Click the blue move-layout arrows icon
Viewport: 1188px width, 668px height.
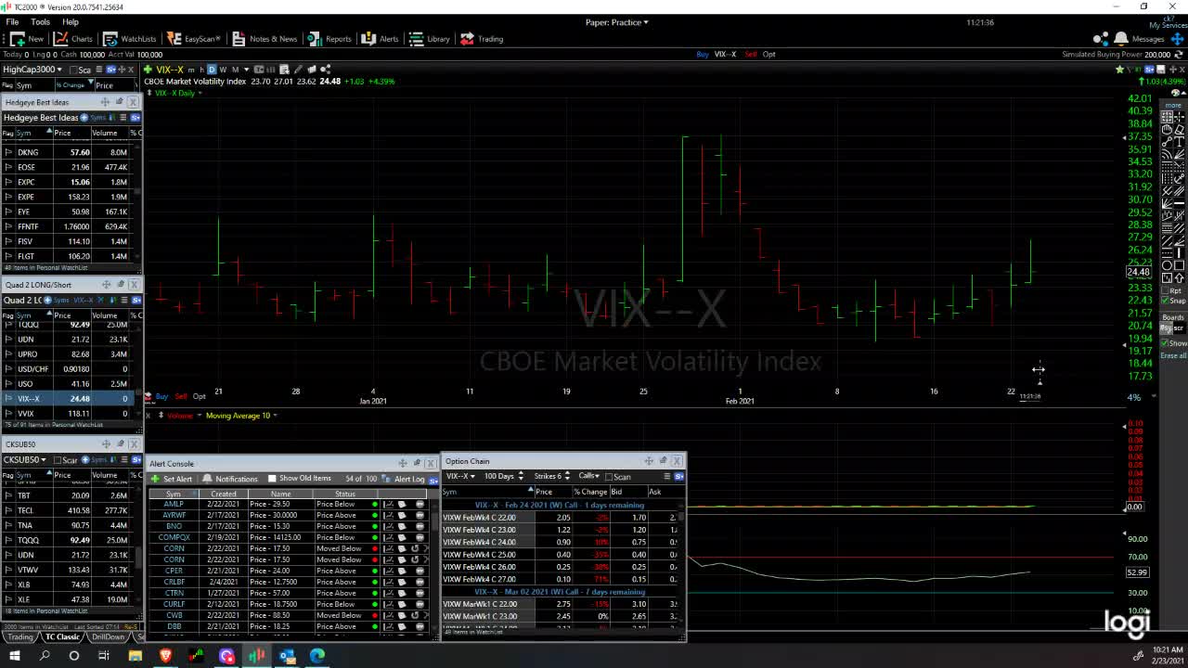pyautogui.click(x=1177, y=39)
